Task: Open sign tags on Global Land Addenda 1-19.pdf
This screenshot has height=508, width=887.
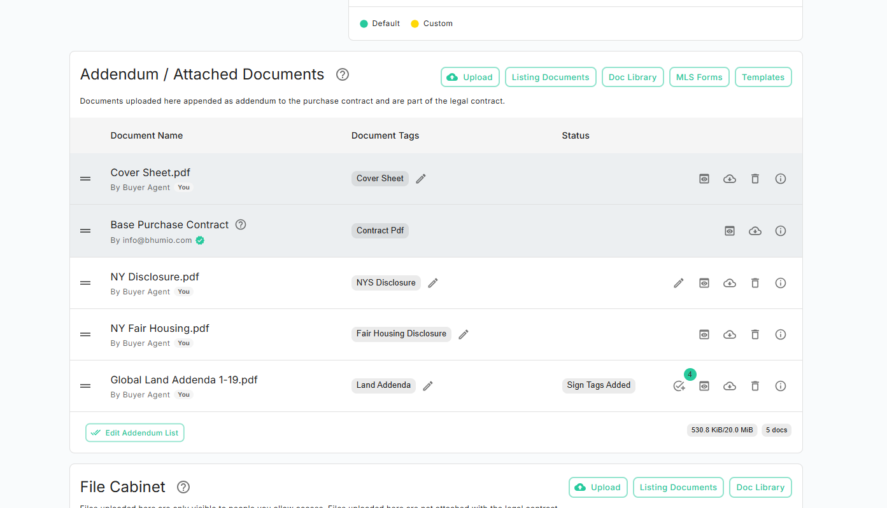Action: (x=678, y=386)
